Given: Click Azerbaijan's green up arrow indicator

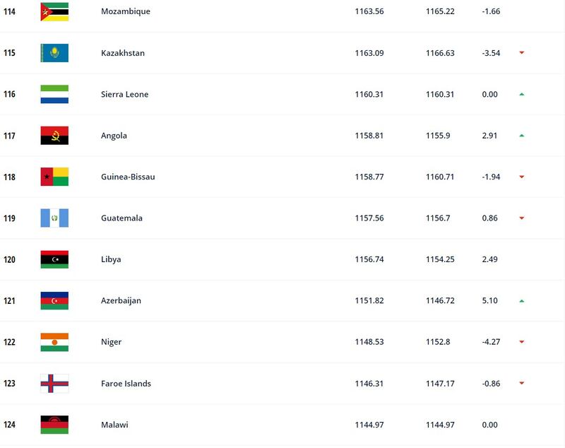Looking at the screenshot, I should coord(521,301).
